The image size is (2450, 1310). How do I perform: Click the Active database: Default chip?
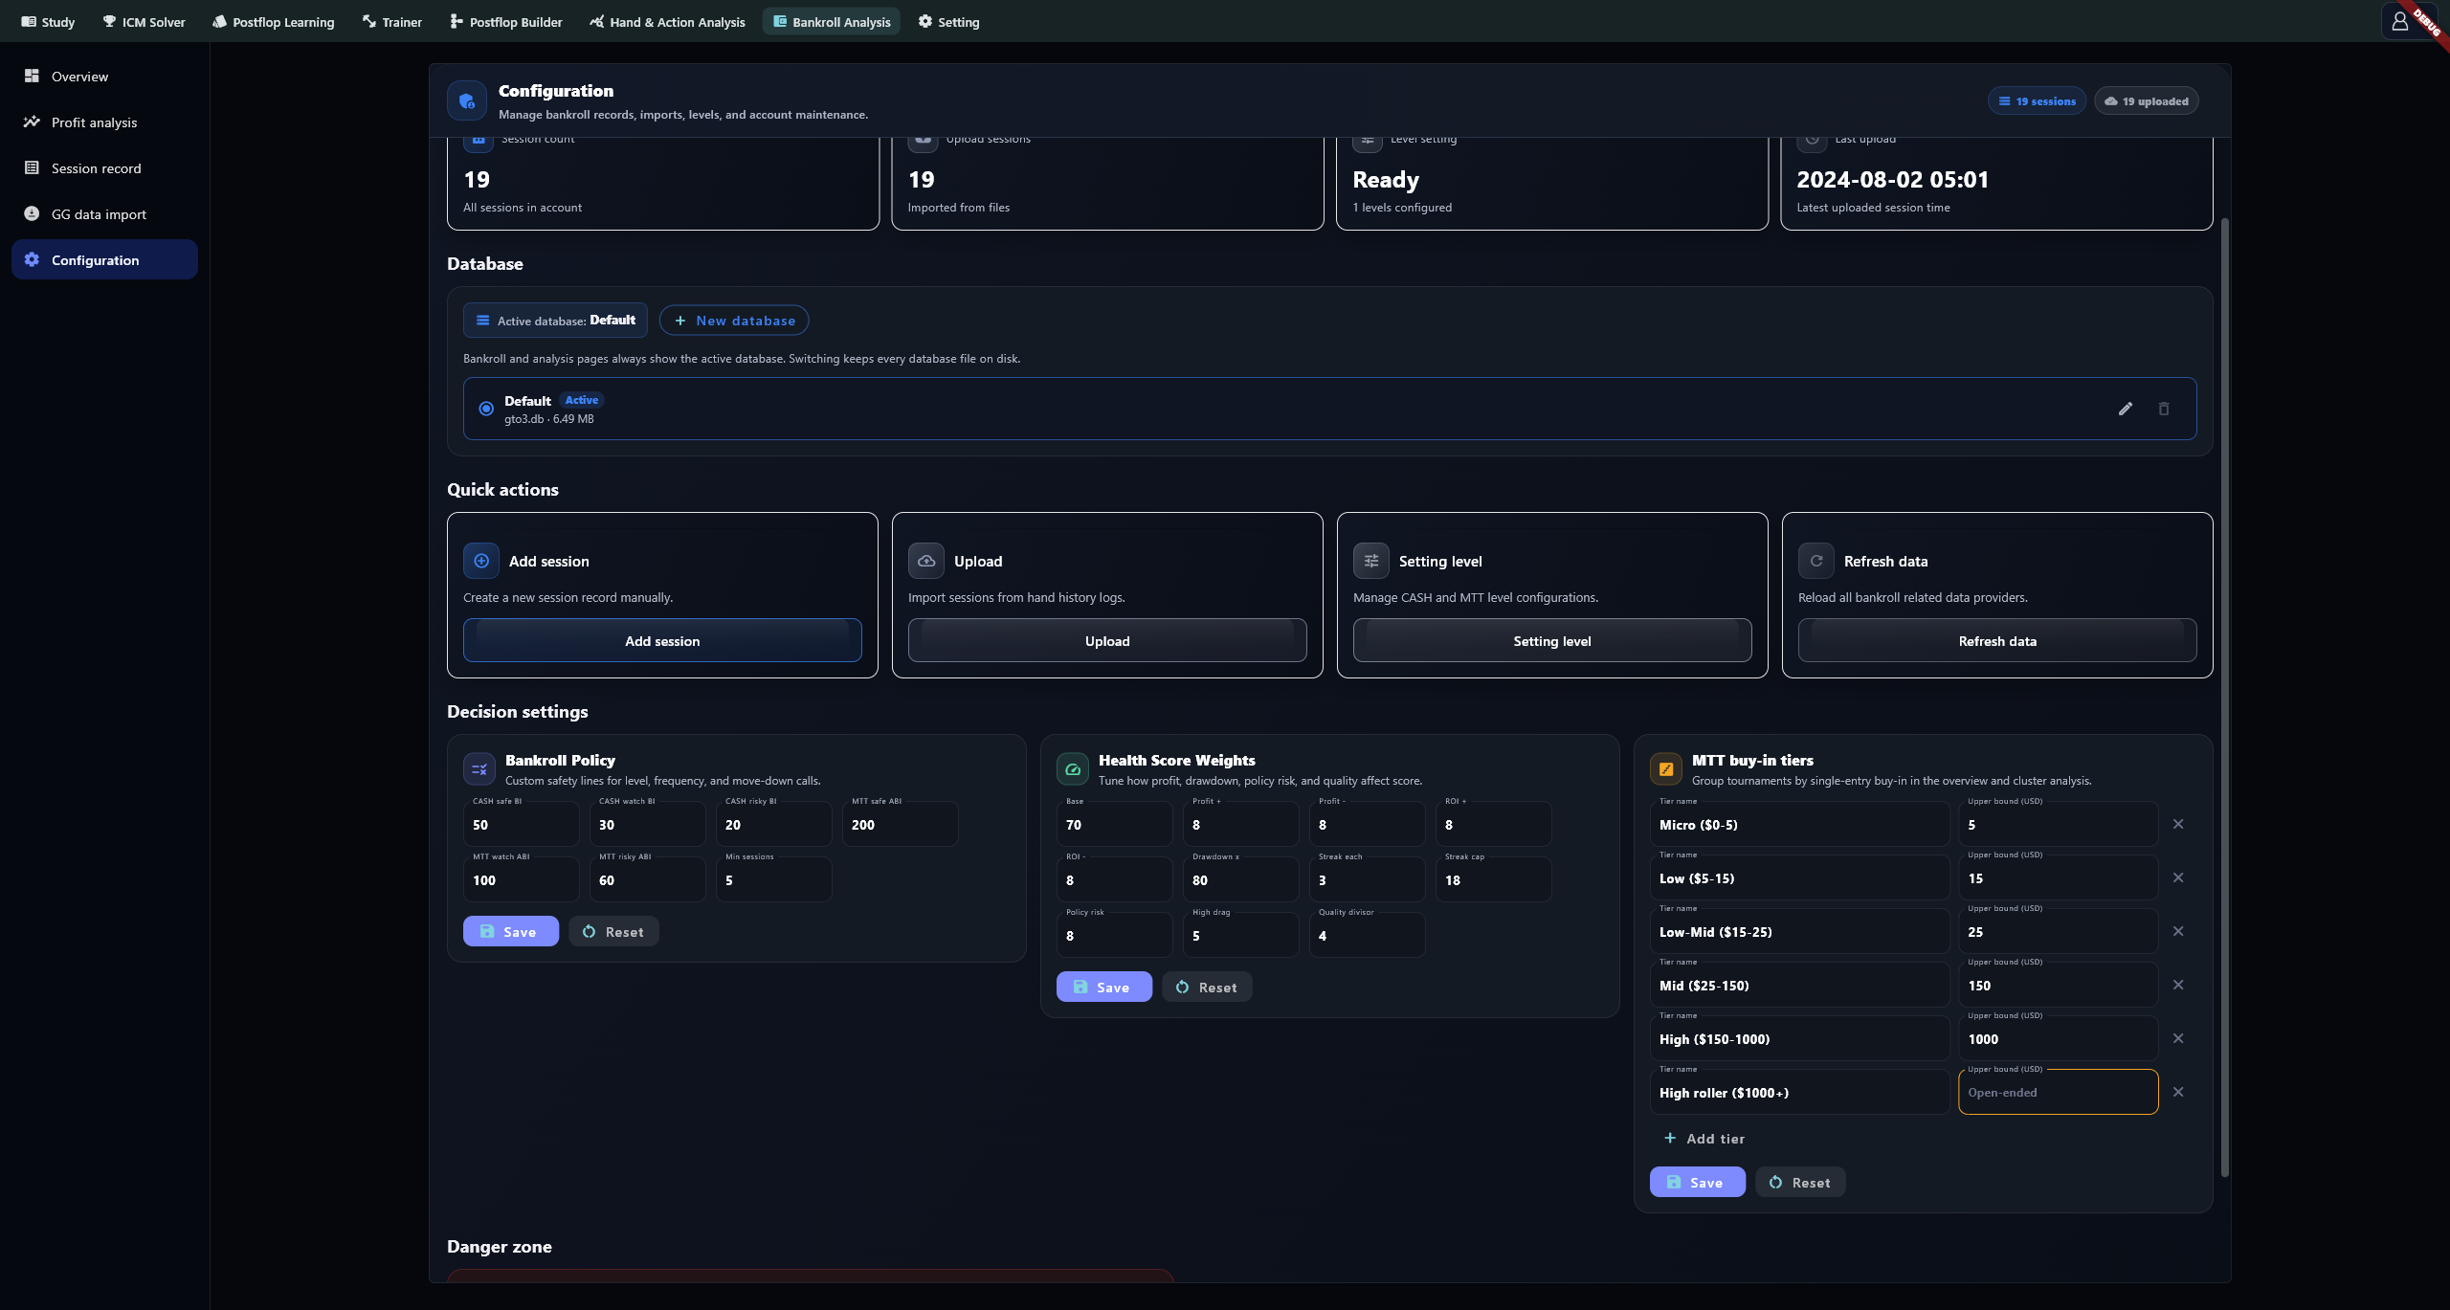[x=555, y=321]
